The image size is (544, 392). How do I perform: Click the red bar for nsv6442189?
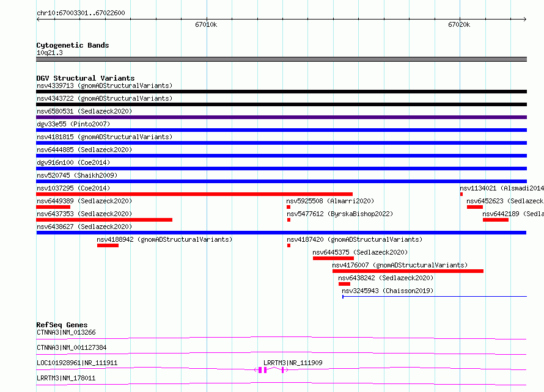496,220
